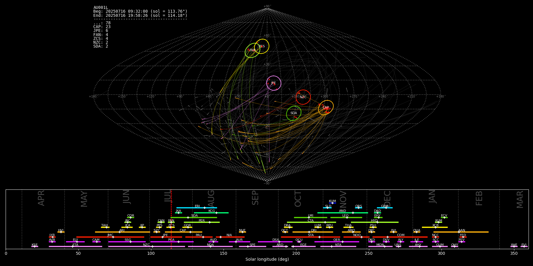Click the 'ZCS: 4' legend entry
This screenshot has width=533, height=266.
101,38
